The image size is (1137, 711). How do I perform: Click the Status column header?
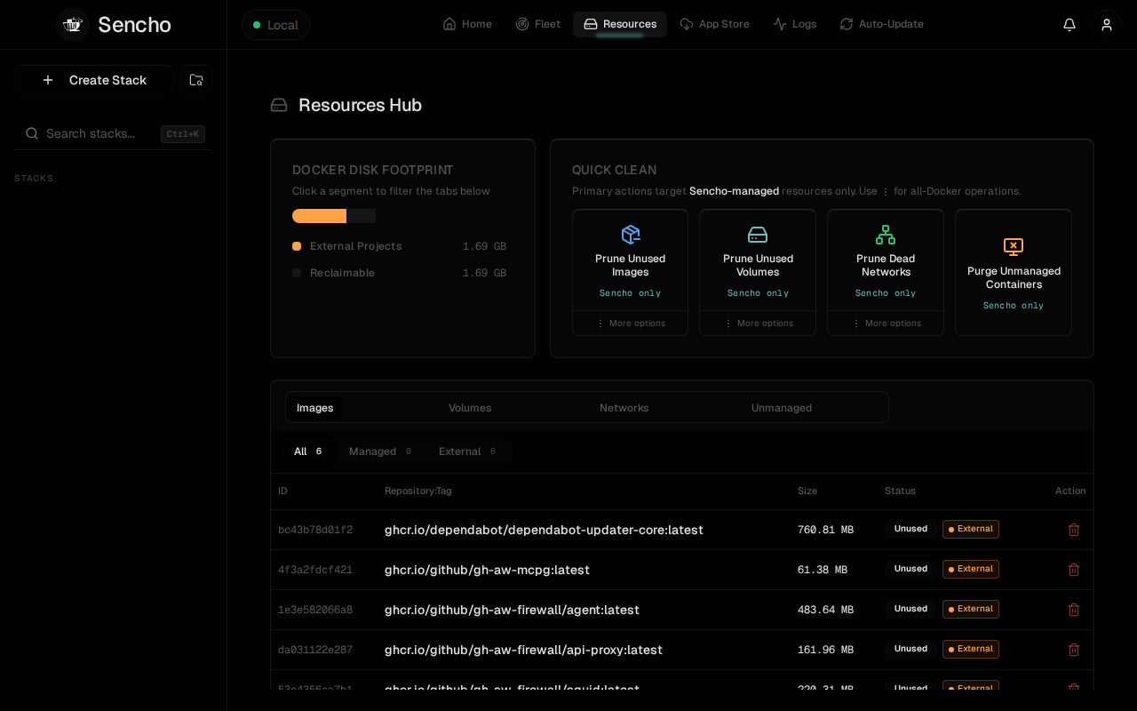coord(900,491)
